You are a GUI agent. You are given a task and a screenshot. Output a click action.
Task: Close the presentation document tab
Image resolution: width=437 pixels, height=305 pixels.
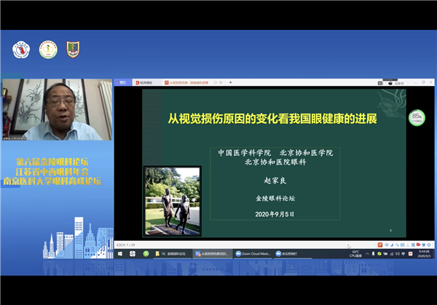221,82
